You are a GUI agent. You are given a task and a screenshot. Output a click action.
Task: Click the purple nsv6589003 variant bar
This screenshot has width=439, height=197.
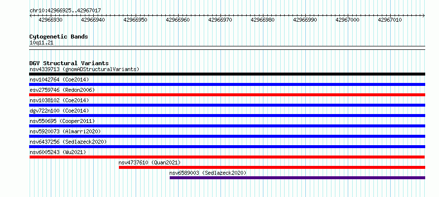click(x=297, y=178)
